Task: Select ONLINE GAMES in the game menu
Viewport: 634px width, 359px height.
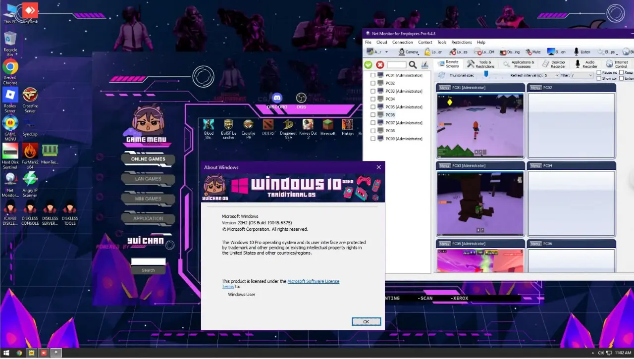Action: (x=148, y=159)
